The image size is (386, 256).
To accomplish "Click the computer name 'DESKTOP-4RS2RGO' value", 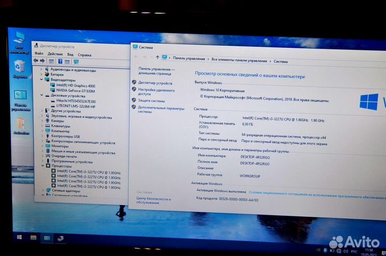I will point(255,157).
